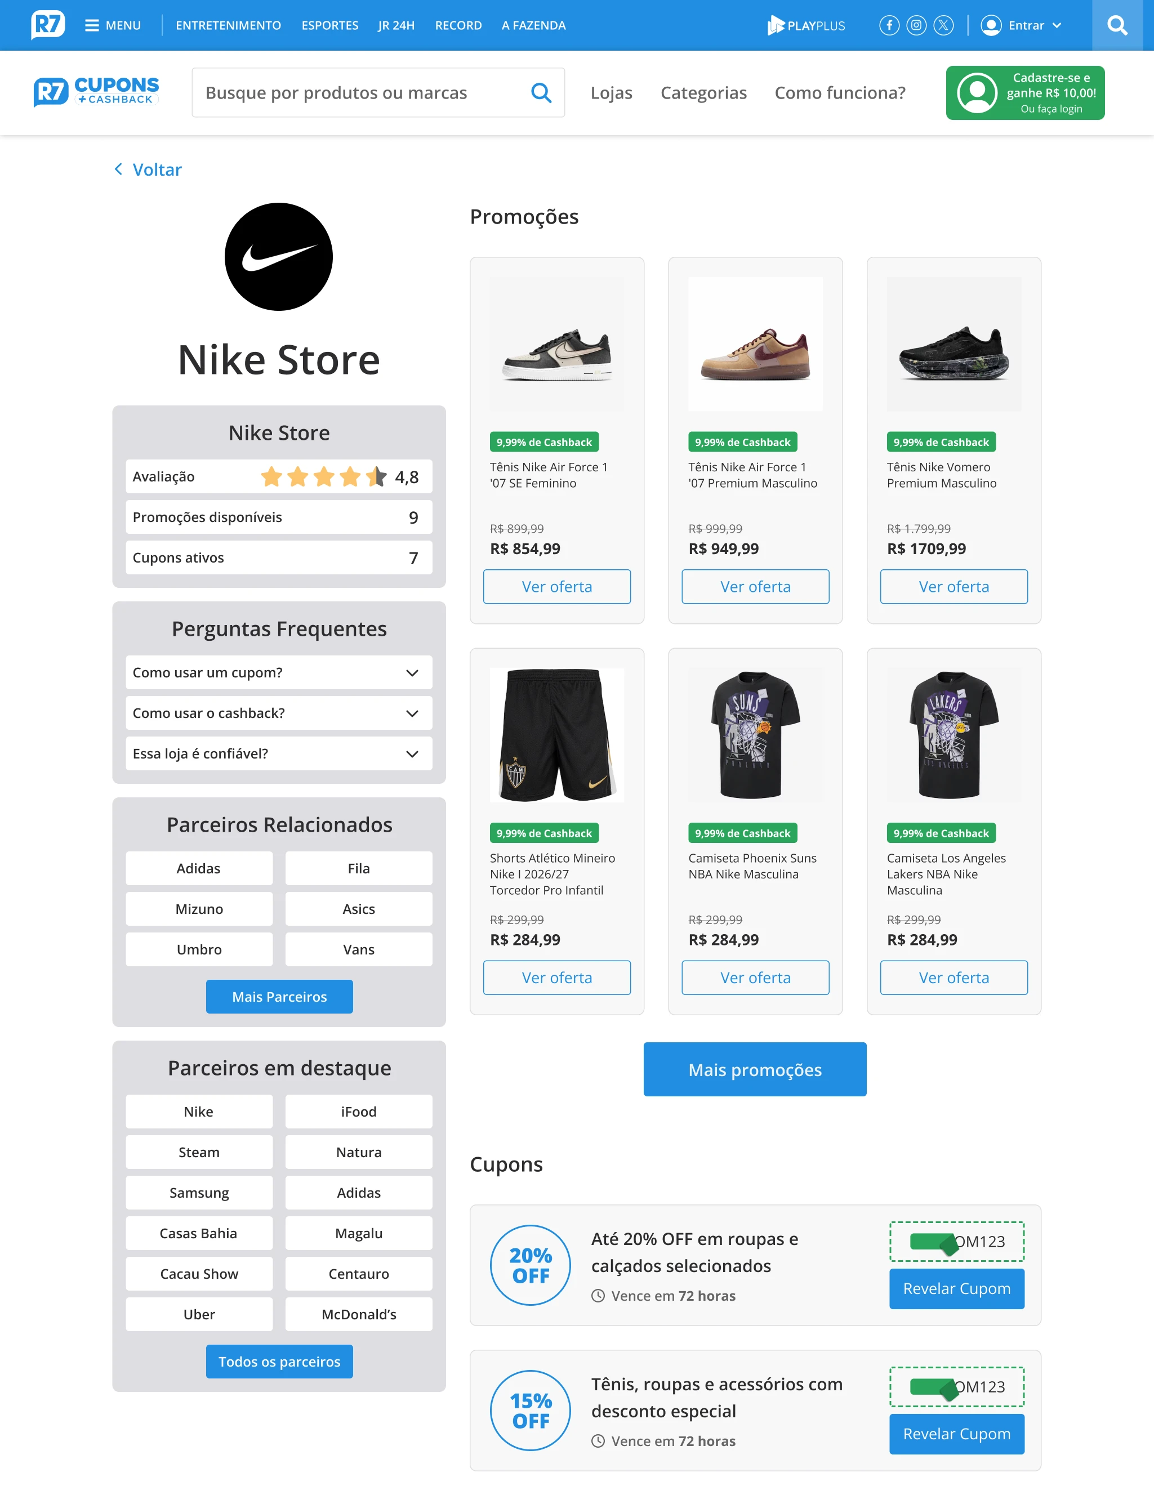Click the search icon inside the product search box
Screen dimensions: 1154x1486
[541, 92]
